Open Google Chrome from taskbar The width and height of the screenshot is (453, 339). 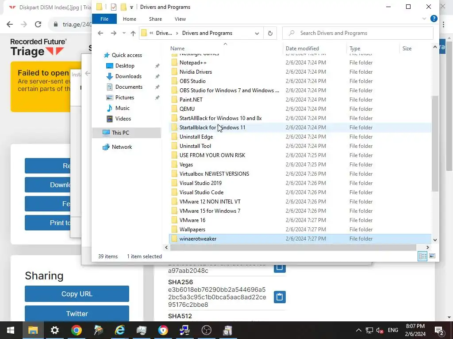[76, 330]
